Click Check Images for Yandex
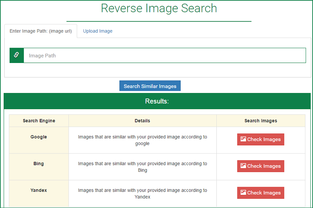Viewport: 313px width, 208px height. [260, 193]
